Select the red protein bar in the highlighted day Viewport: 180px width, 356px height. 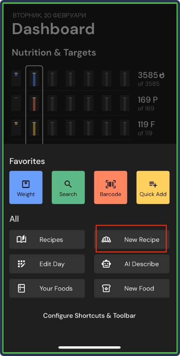tap(34, 104)
